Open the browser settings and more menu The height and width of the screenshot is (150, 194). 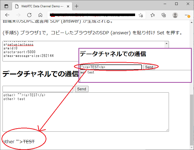coord(187,15)
